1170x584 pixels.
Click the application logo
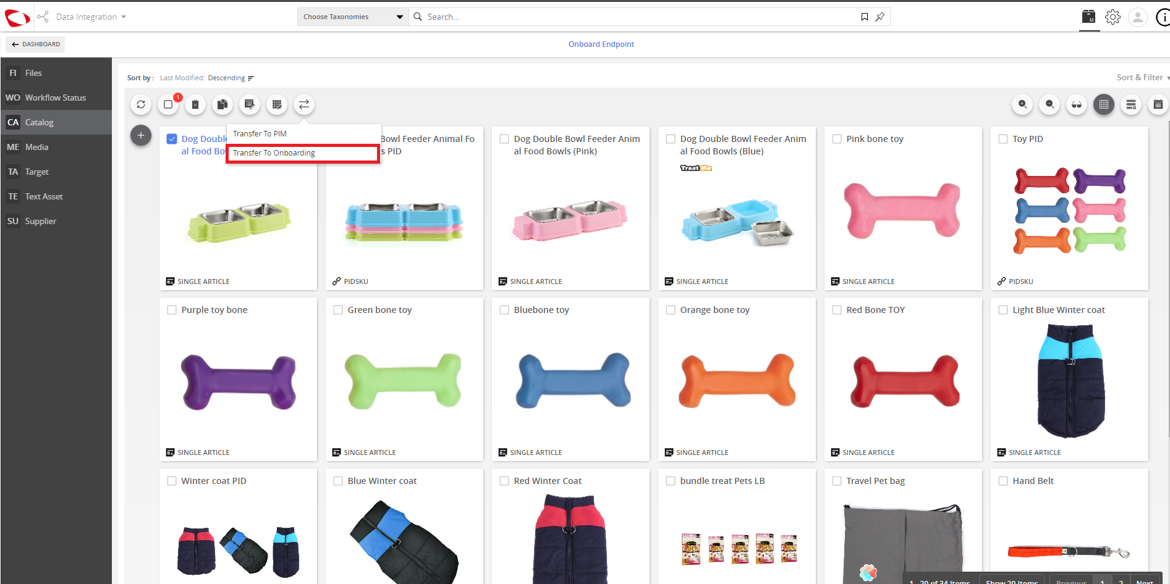[17, 17]
